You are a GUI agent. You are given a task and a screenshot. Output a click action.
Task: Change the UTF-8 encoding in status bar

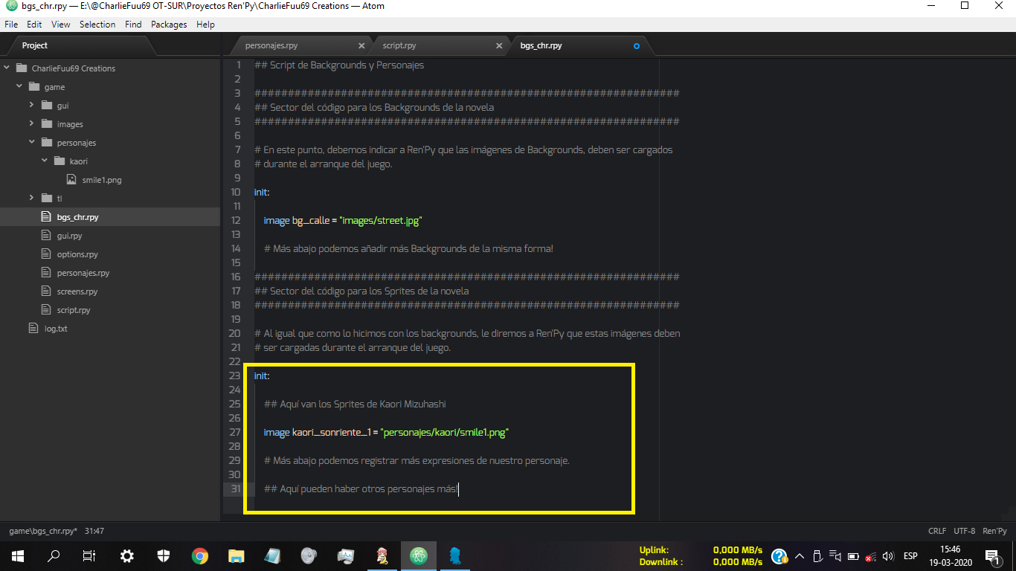(964, 531)
